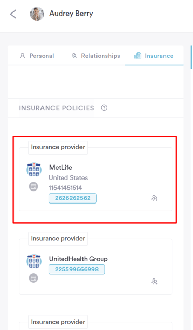Switch to the Personal tab
Image resolution: width=193 pixels, height=330 pixels.
coord(37,56)
